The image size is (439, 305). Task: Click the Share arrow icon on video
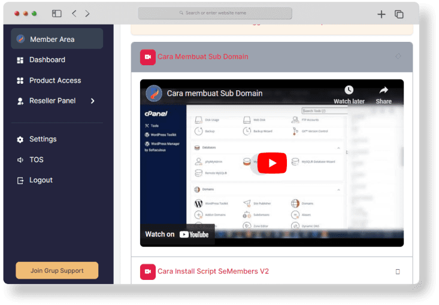click(x=383, y=91)
